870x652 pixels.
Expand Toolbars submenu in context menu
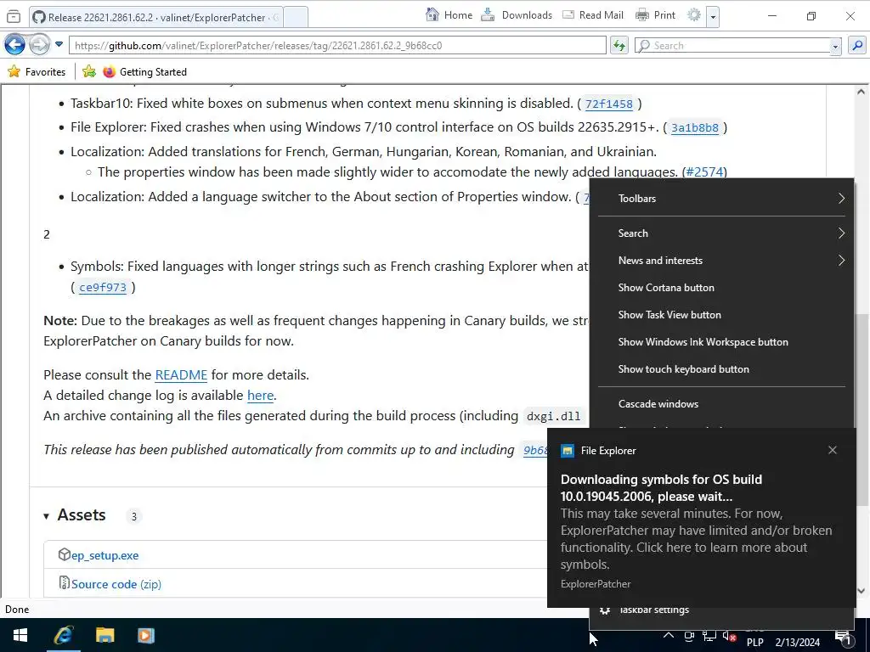721,199
